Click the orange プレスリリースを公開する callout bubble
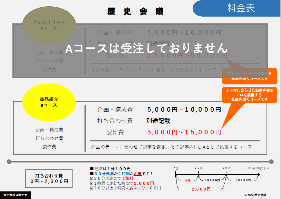 250,76
